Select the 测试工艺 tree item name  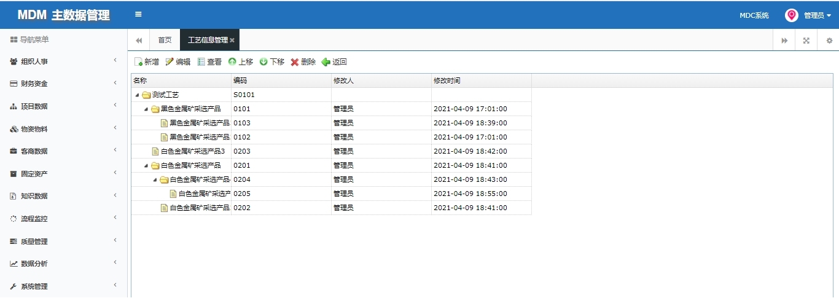[x=165, y=95]
